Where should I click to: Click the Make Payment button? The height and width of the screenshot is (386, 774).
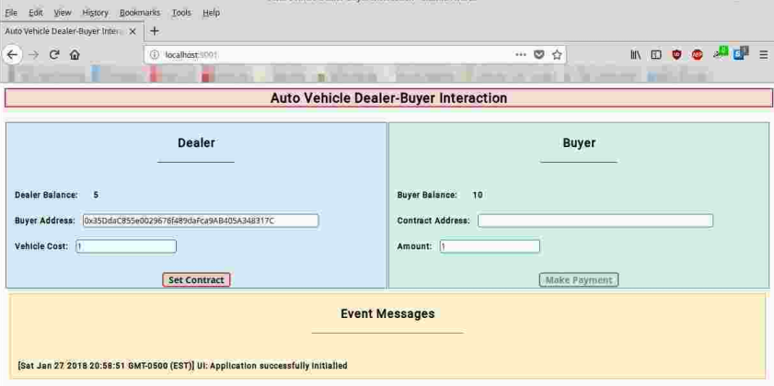578,279
